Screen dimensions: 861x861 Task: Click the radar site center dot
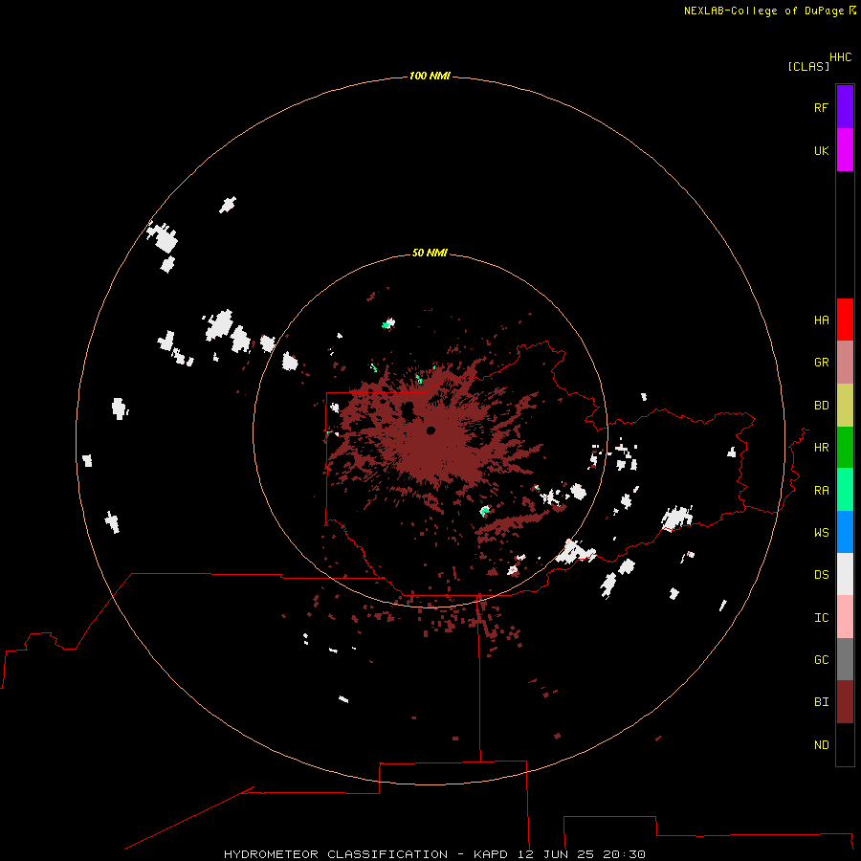(x=430, y=430)
